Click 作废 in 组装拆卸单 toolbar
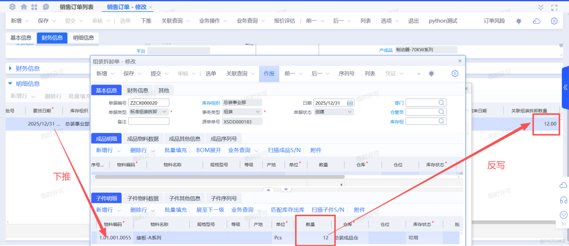The width and height of the screenshot is (569, 246). pyautogui.click(x=269, y=74)
